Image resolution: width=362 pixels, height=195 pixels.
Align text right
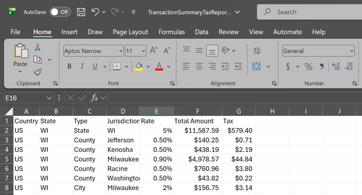212,66
